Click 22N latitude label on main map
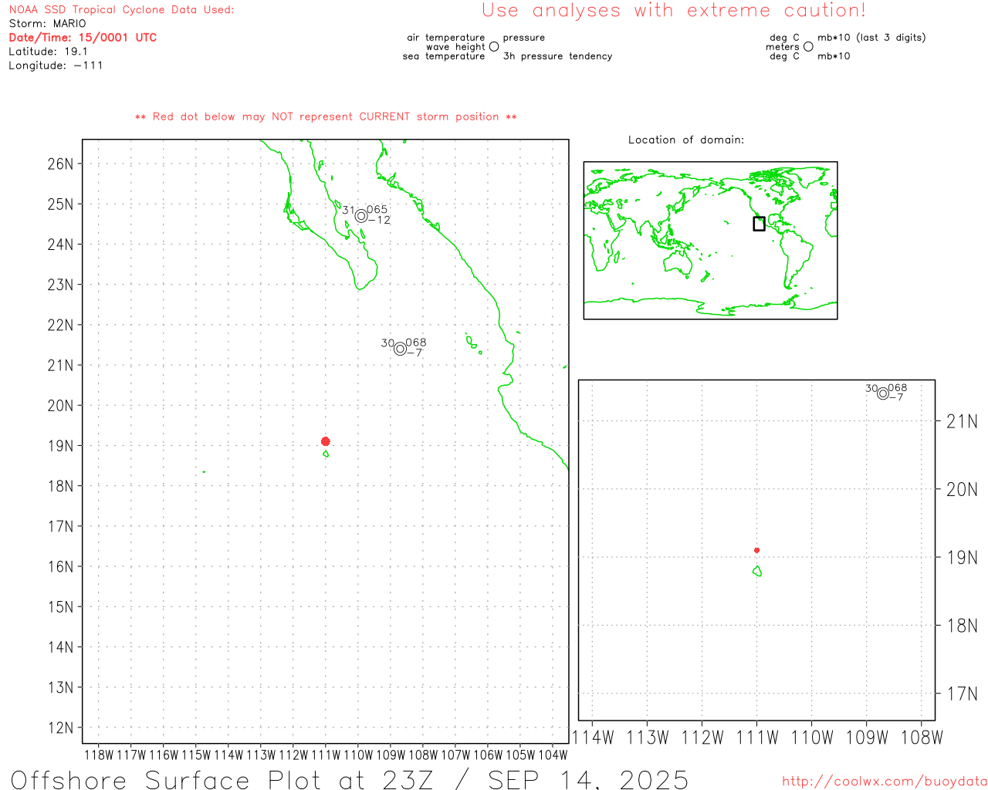This screenshot has width=988, height=790. click(x=61, y=325)
